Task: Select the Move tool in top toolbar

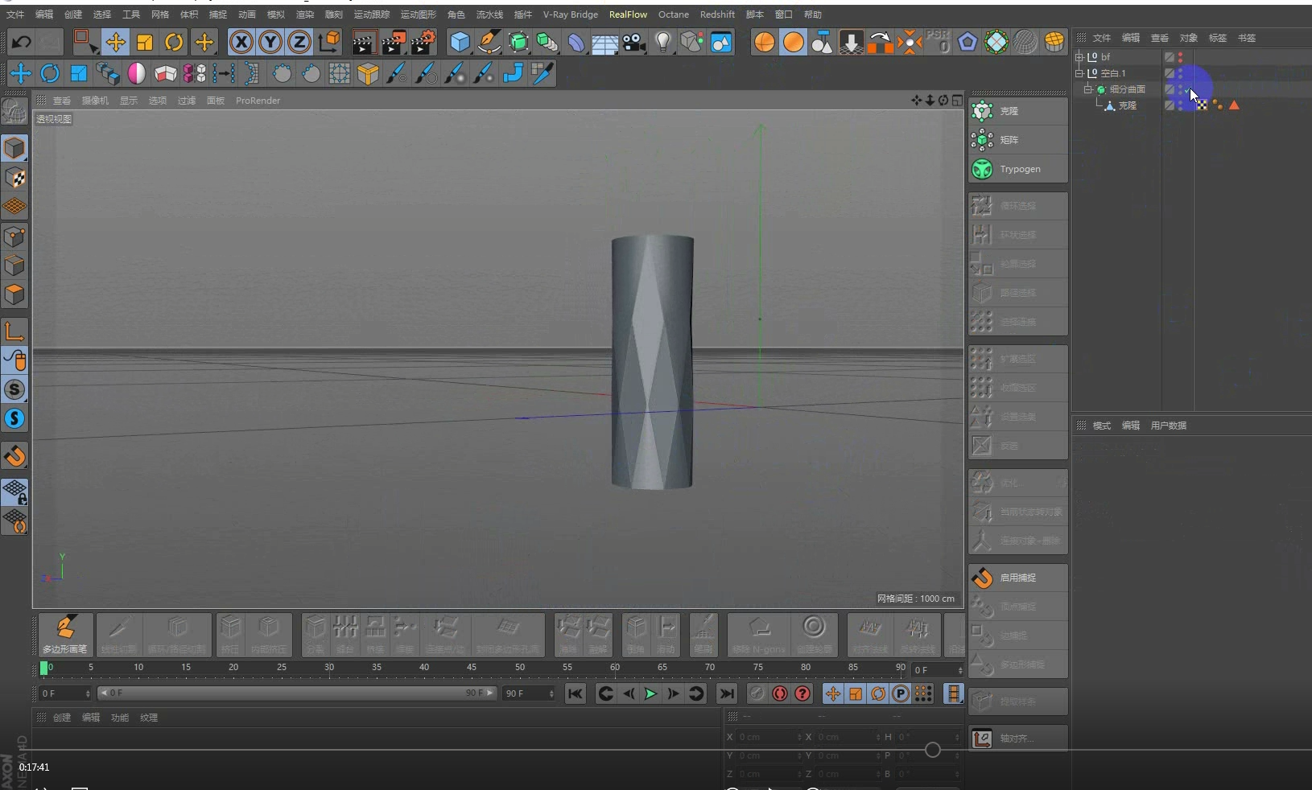Action: click(x=115, y=42)
